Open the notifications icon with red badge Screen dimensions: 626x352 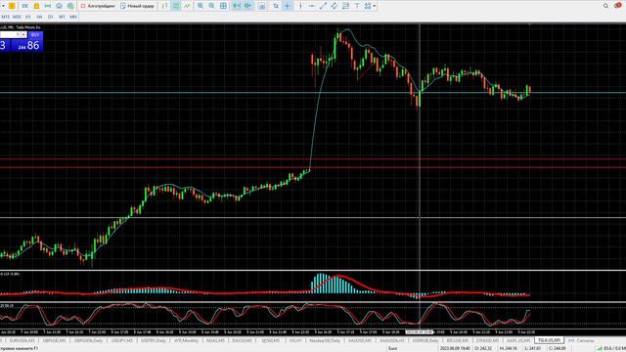tap(617, 5)
